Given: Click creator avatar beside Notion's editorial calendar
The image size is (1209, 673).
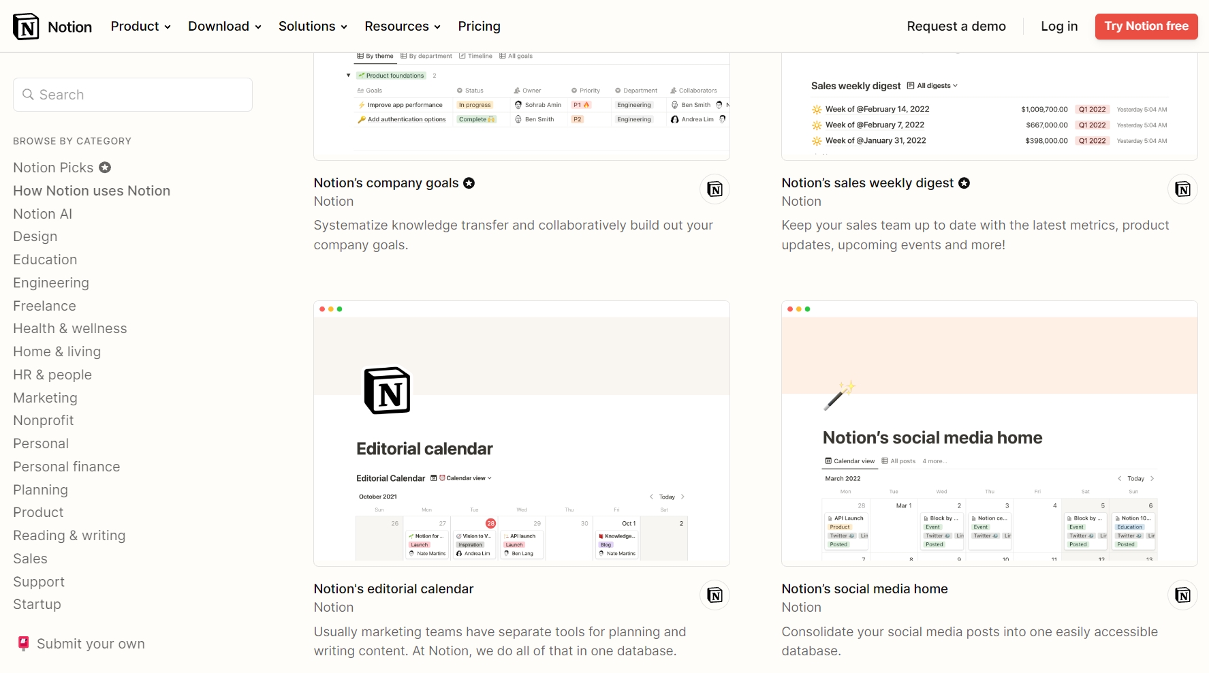Looking at the screenshot, I should 715,595.
